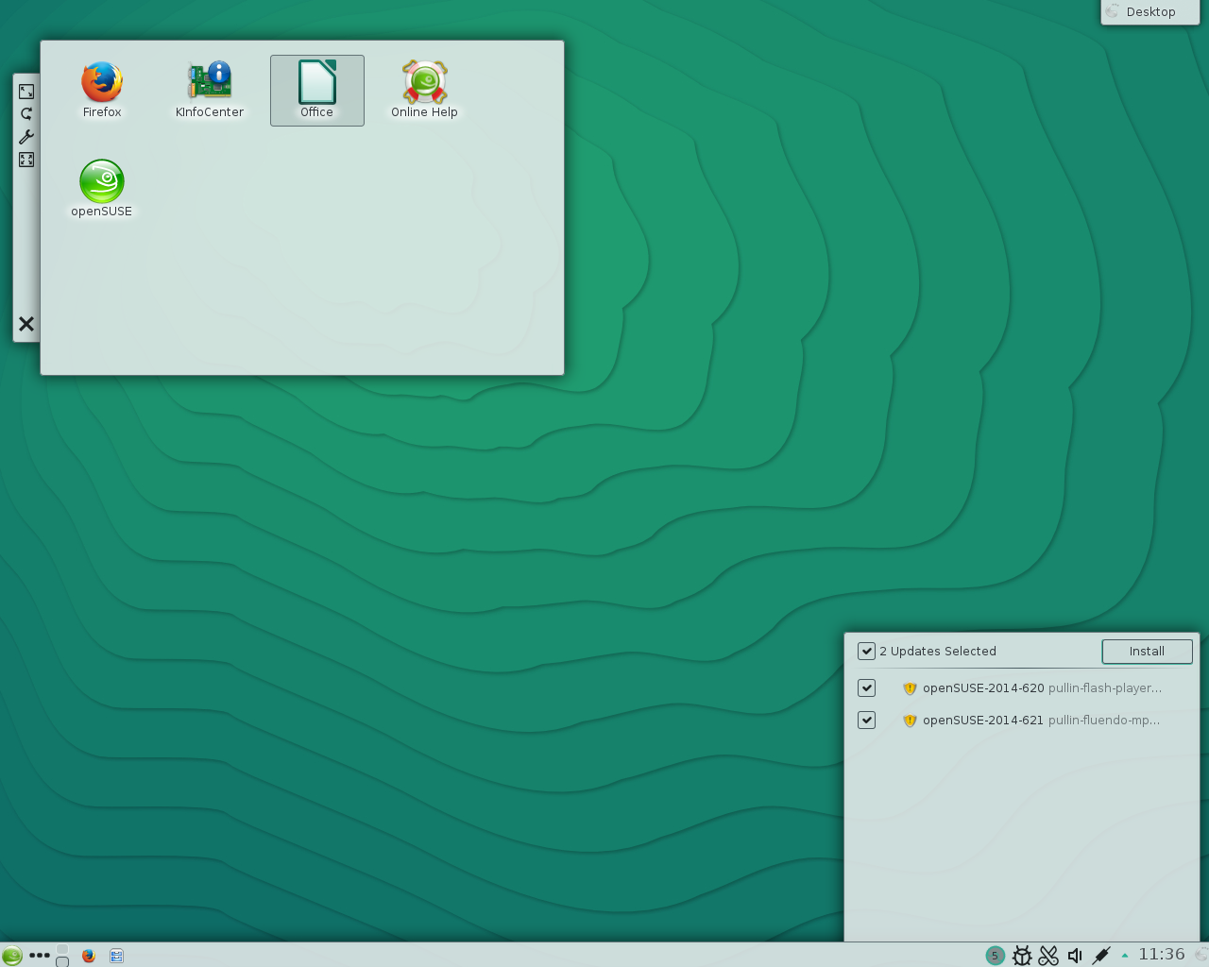Switch to the upper virtual desktop in pager
1209x967 pixels.
[x=62, y=949]
